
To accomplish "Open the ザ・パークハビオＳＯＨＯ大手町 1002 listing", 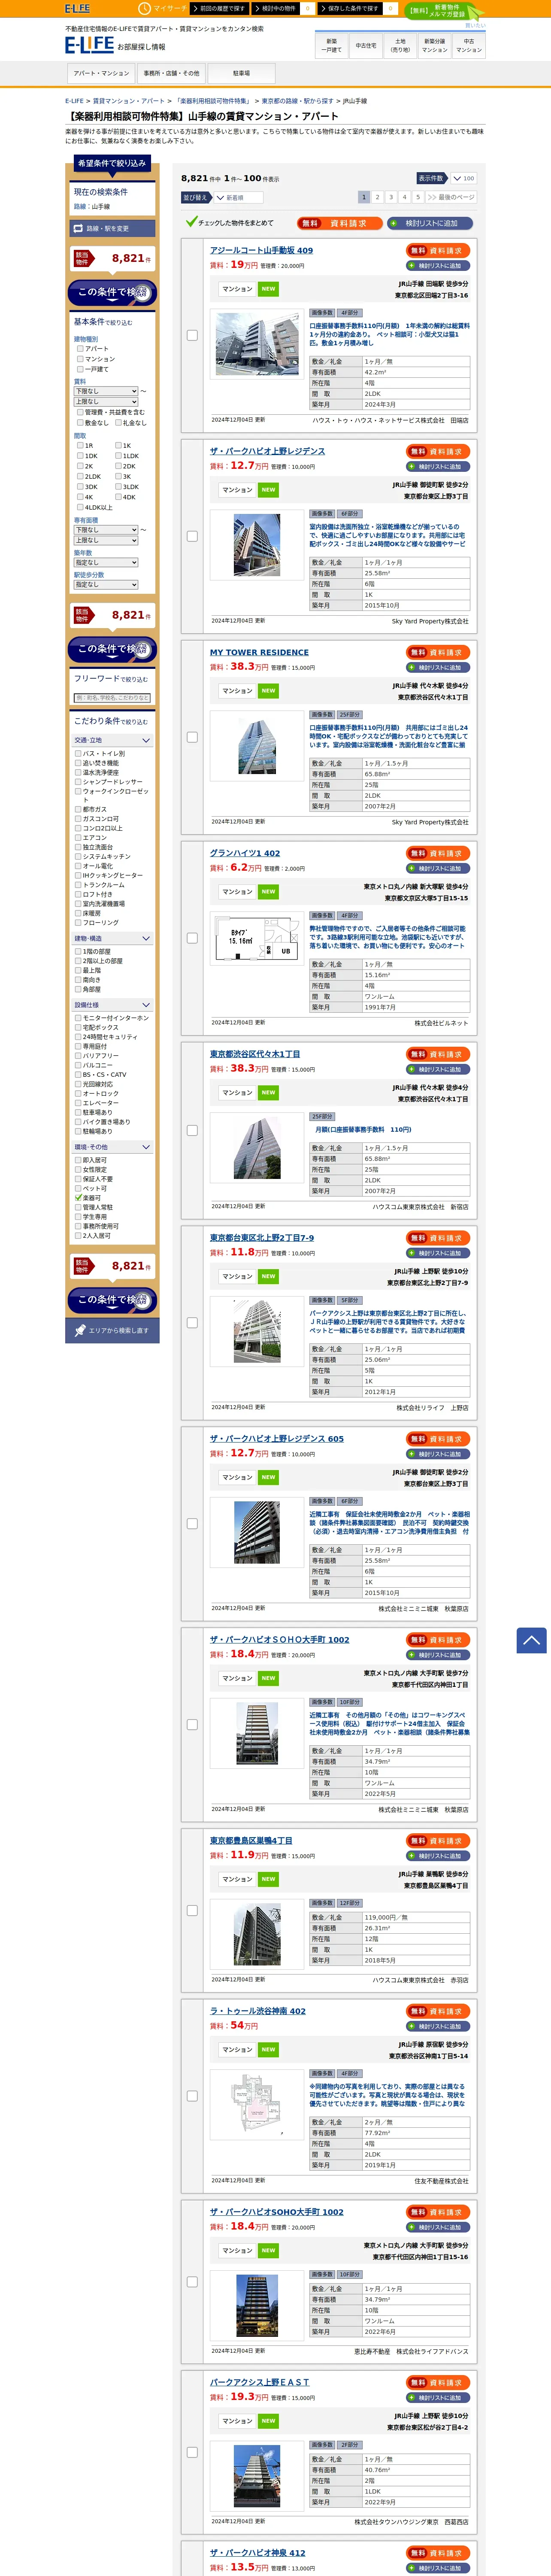I will point(279,1639).
